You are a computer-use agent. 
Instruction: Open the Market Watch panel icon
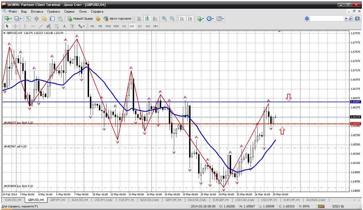(28, 19)
